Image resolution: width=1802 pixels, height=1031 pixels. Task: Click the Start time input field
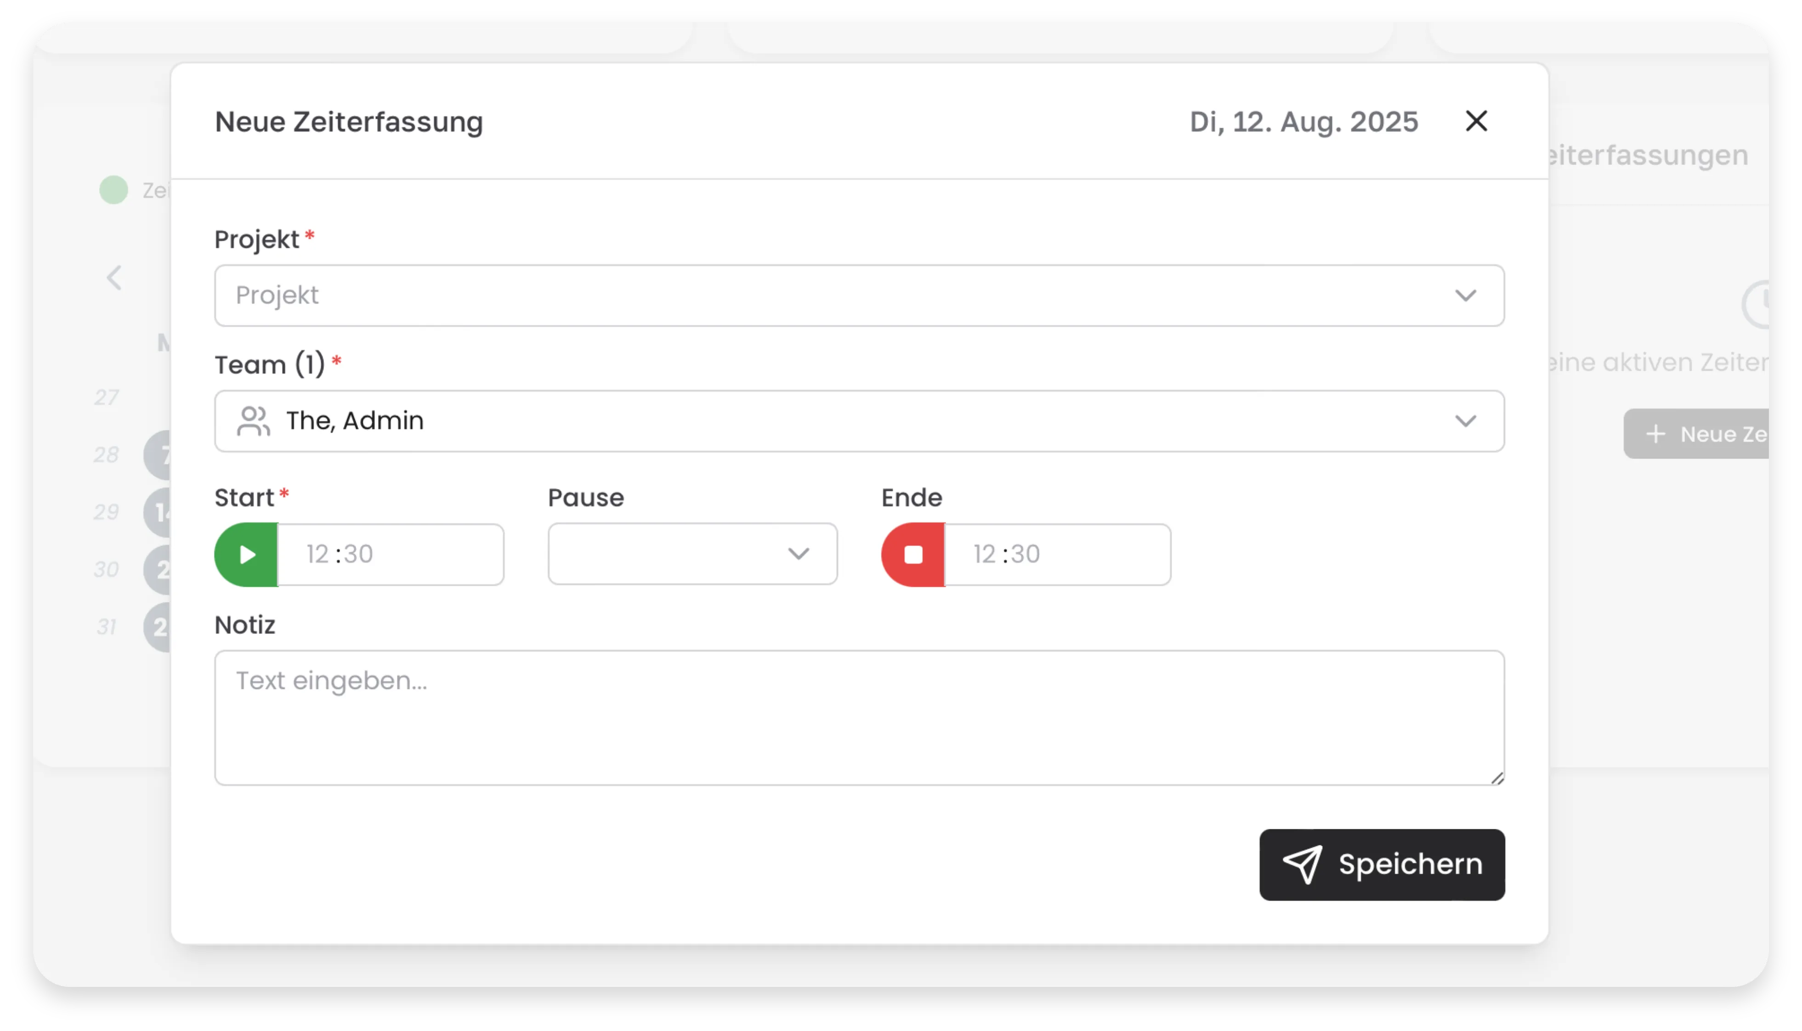point(390,555)
